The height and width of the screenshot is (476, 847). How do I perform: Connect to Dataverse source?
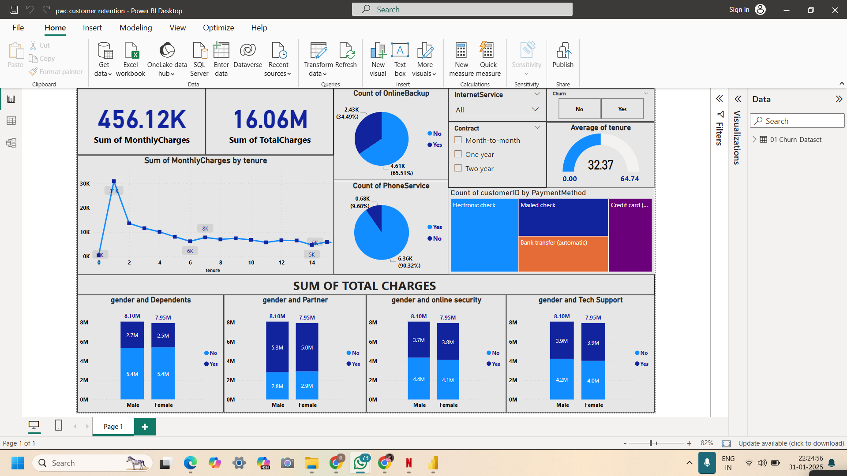pyautogui.click(x=247, y=56)
